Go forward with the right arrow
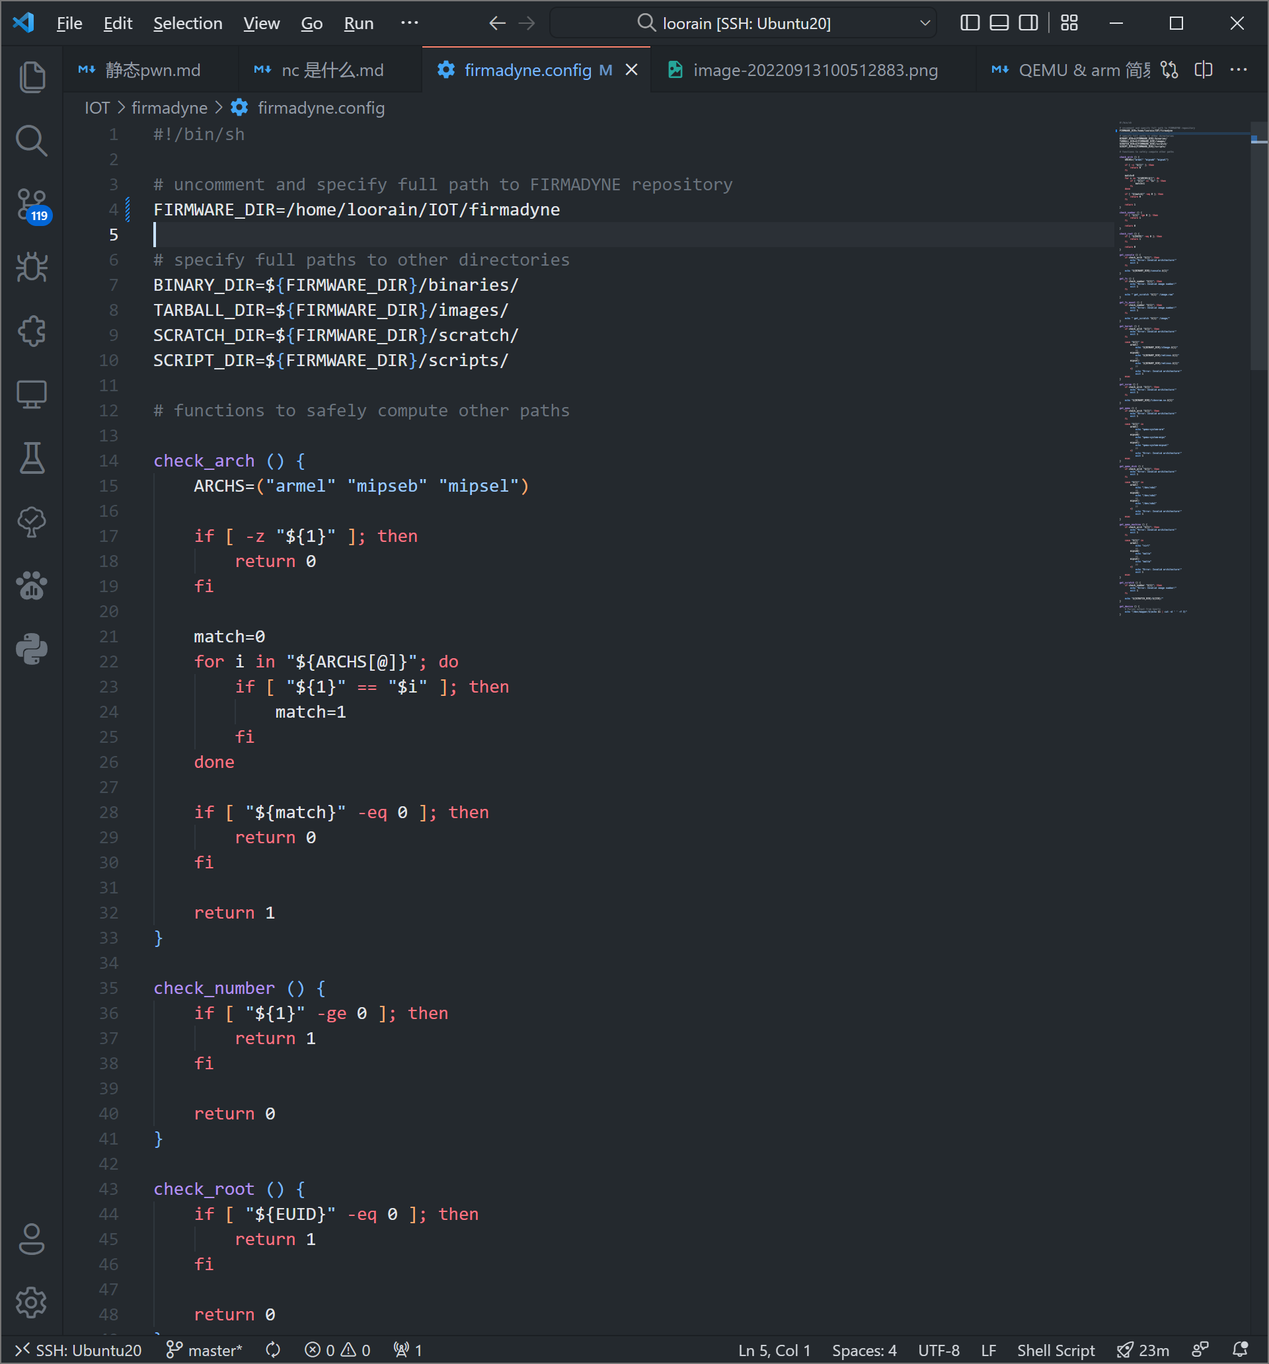Screen dimensions: 1269x1364 [527, 23]
